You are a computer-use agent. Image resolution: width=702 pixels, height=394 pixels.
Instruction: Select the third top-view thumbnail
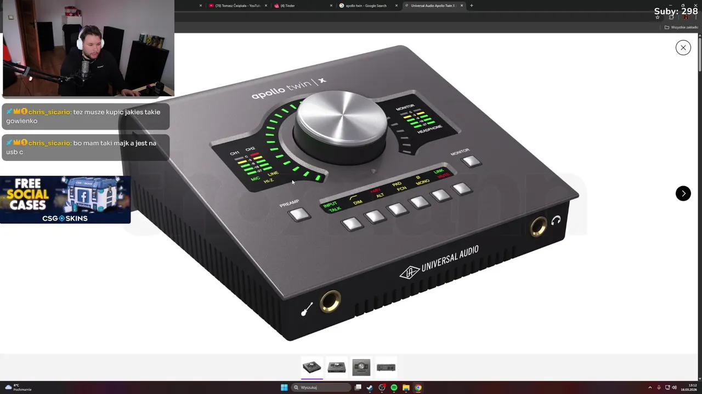pyautogui.click(x=361, y=367)
